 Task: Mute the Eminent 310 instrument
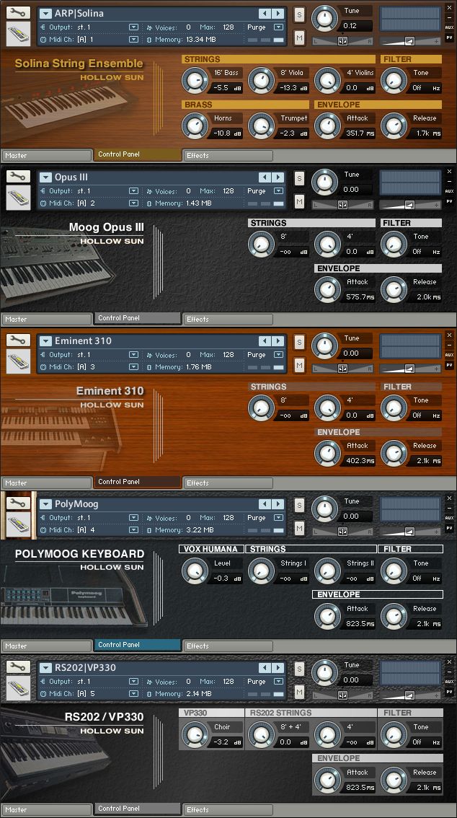[299, 365]
